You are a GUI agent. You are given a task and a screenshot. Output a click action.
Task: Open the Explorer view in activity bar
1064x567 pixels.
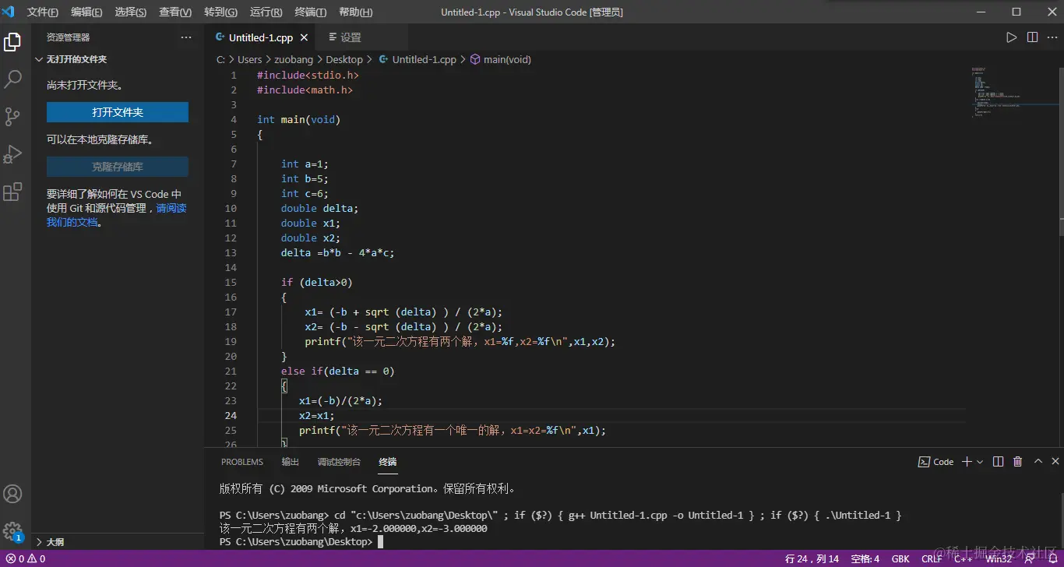[x=12, y=42]
